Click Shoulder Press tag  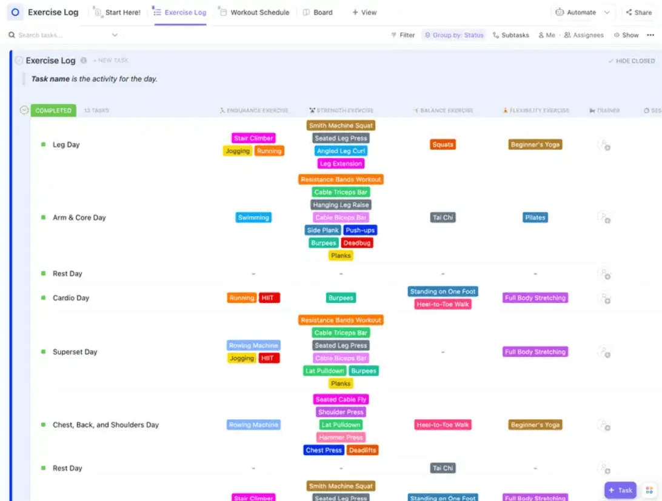click(341, 412)
